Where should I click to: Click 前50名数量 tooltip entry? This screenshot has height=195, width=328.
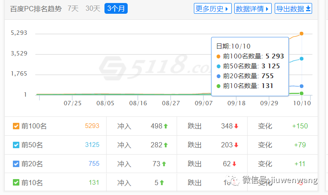pyautogui.click(x=248, y=66)
